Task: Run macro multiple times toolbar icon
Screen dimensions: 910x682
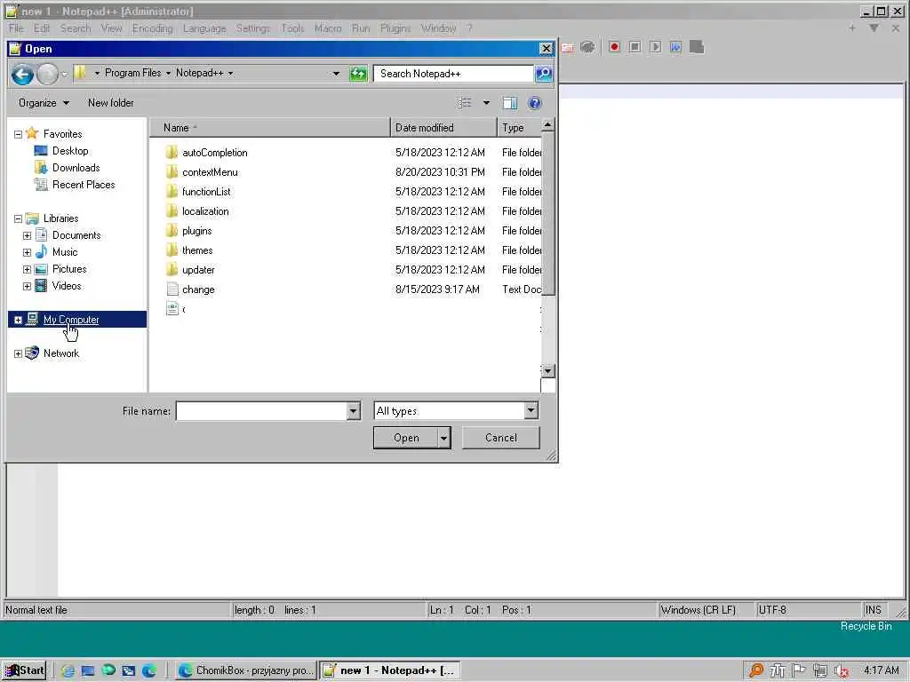Action: click(x=675, y=47)
